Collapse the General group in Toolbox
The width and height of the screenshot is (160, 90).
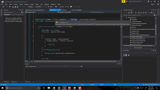(4, 15)
